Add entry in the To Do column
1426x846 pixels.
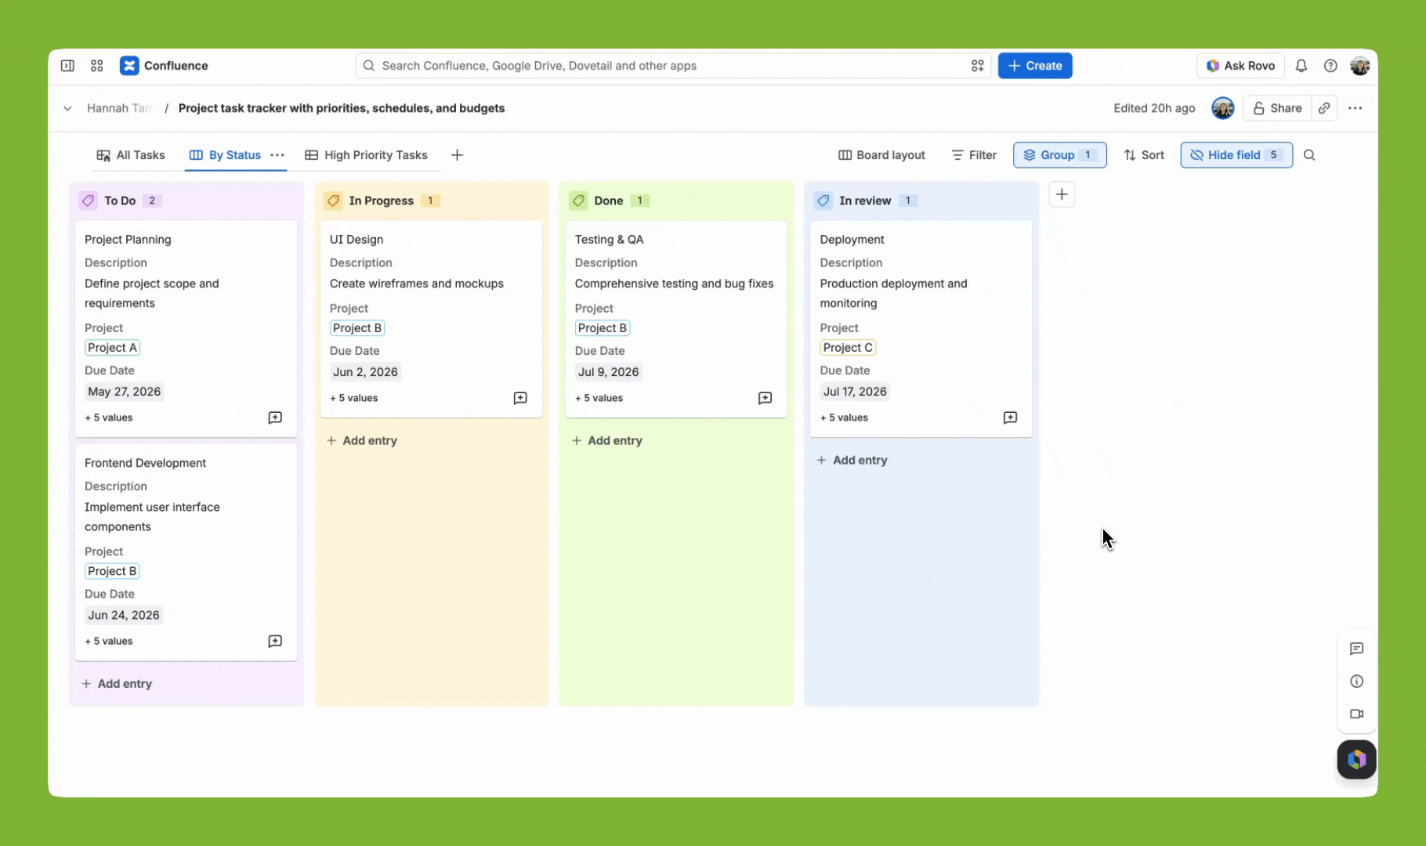117,684
